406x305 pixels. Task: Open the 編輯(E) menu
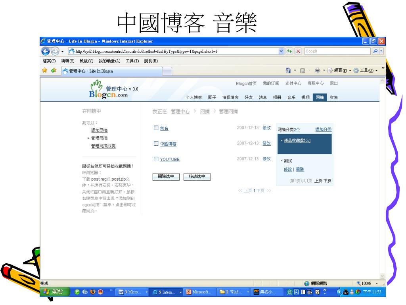(67, 61)
